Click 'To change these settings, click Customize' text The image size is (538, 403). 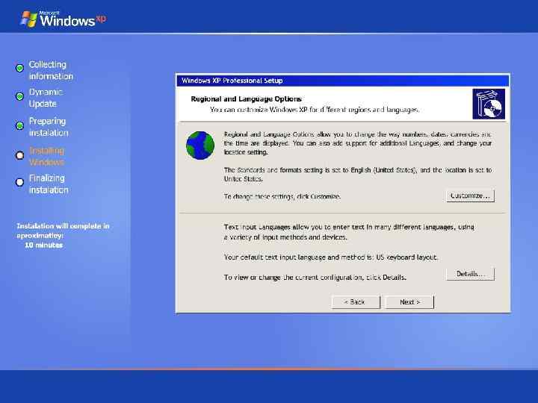(x=282, y=197)
